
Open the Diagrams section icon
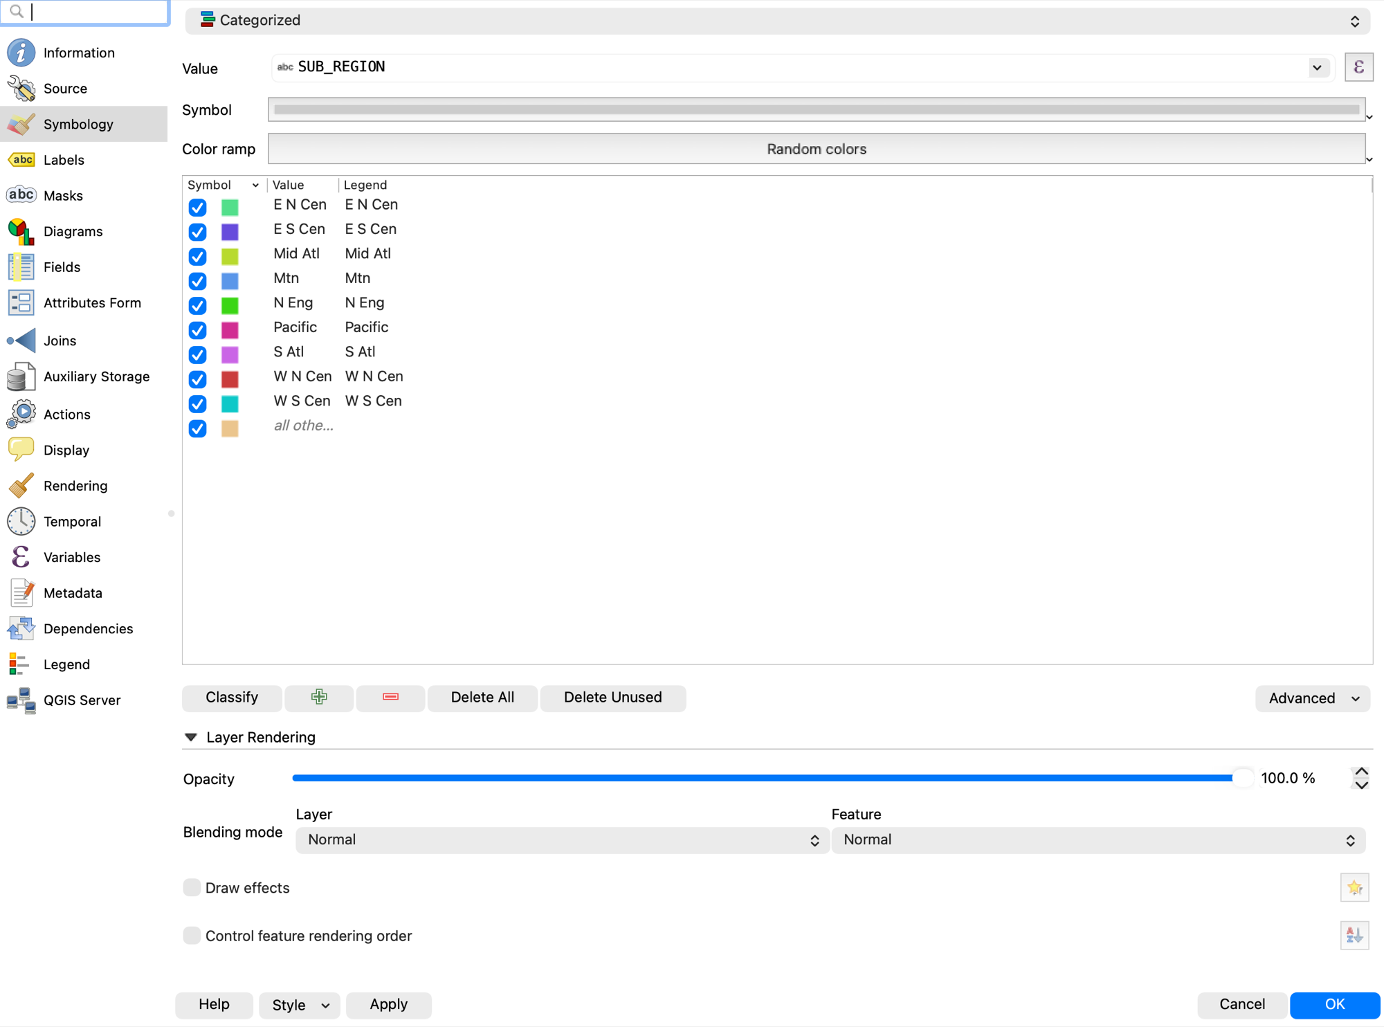point(21,231)
